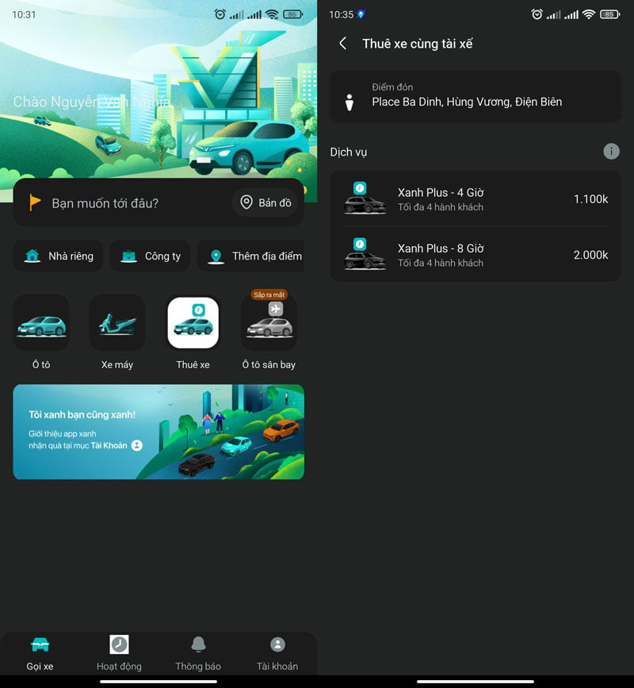The height and width of the screenshot is (688, 634).
Task: Tap the Nhà riêng home shortcut
Action: 58,256
